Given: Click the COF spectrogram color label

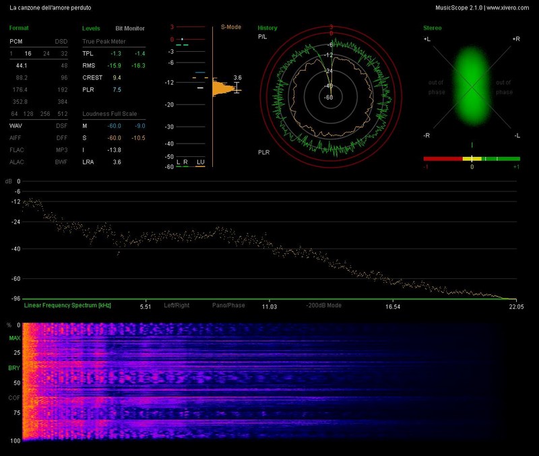Looking at the screenshot, I should [14, 398].
